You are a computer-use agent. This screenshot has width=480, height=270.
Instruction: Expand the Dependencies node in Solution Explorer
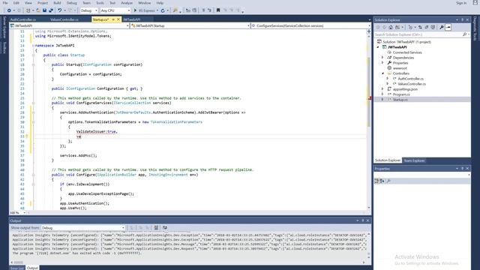tap(382, 58)
